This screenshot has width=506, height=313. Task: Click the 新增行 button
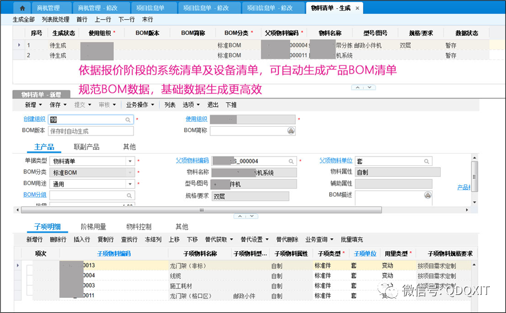click(x=34, y=239)
